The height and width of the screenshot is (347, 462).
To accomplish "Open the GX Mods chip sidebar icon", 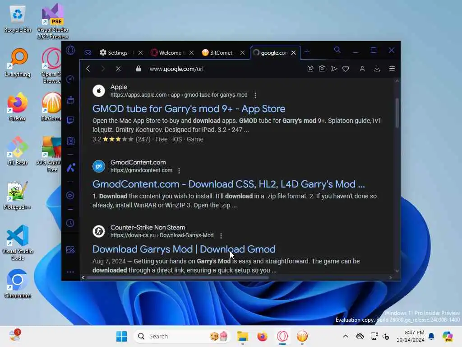I will click(x=70, y=141).
